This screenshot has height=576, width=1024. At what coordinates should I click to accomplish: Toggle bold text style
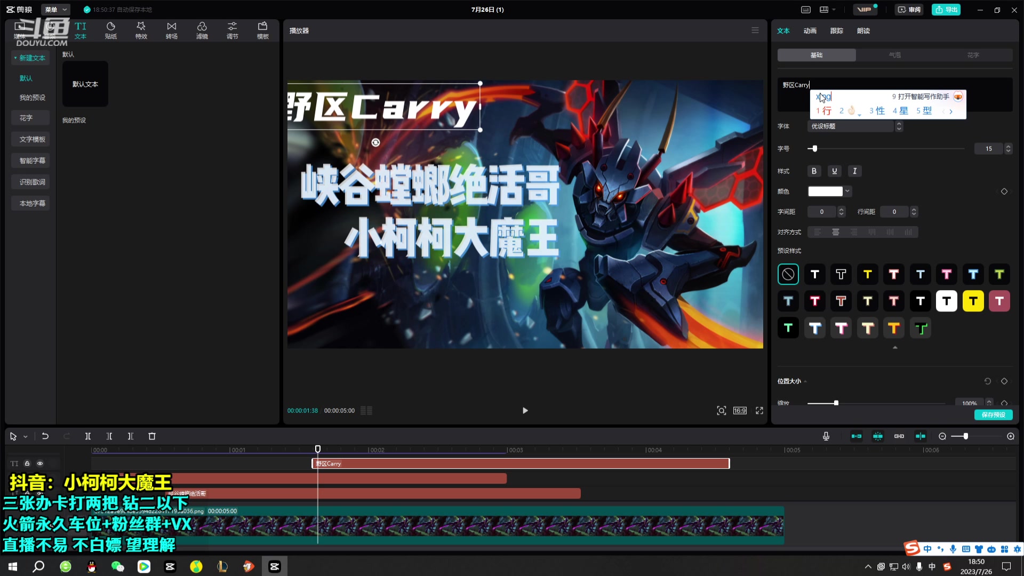coord(814,171)
